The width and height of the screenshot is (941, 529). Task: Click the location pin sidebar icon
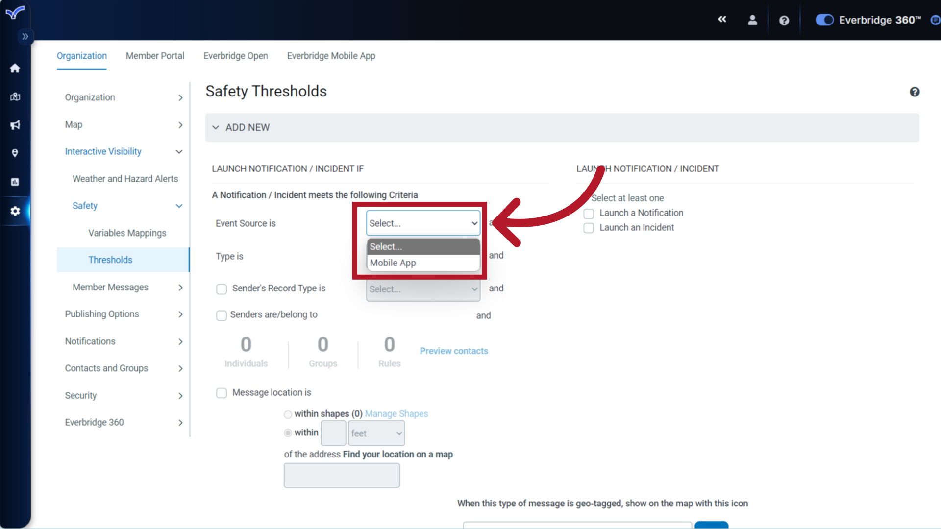[x=15, y=153]
